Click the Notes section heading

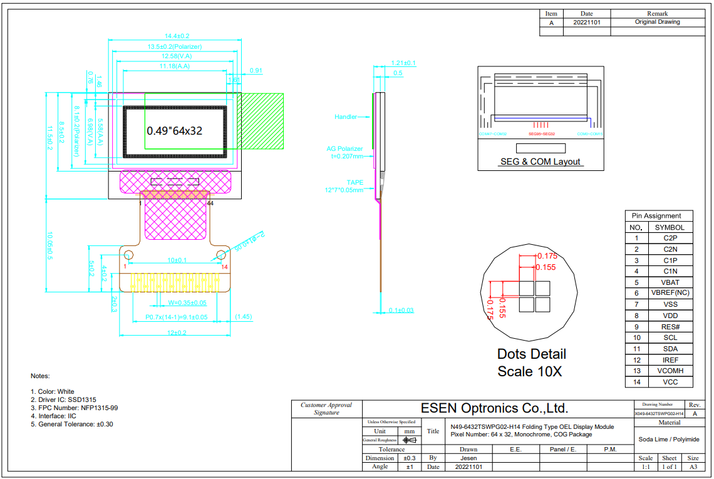39,376
